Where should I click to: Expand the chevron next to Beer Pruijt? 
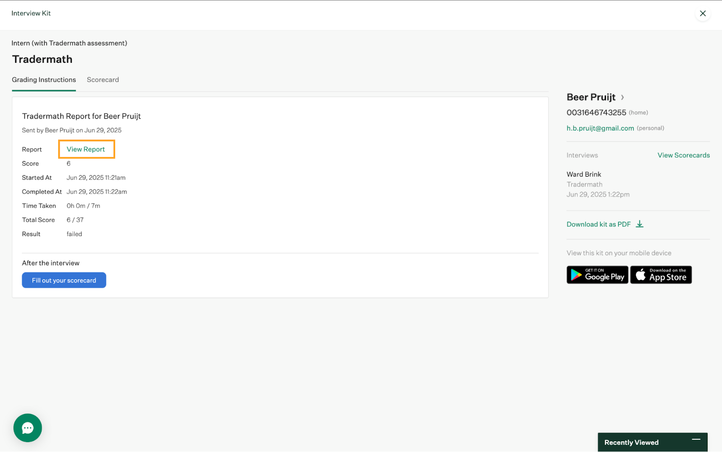point(623,98)
